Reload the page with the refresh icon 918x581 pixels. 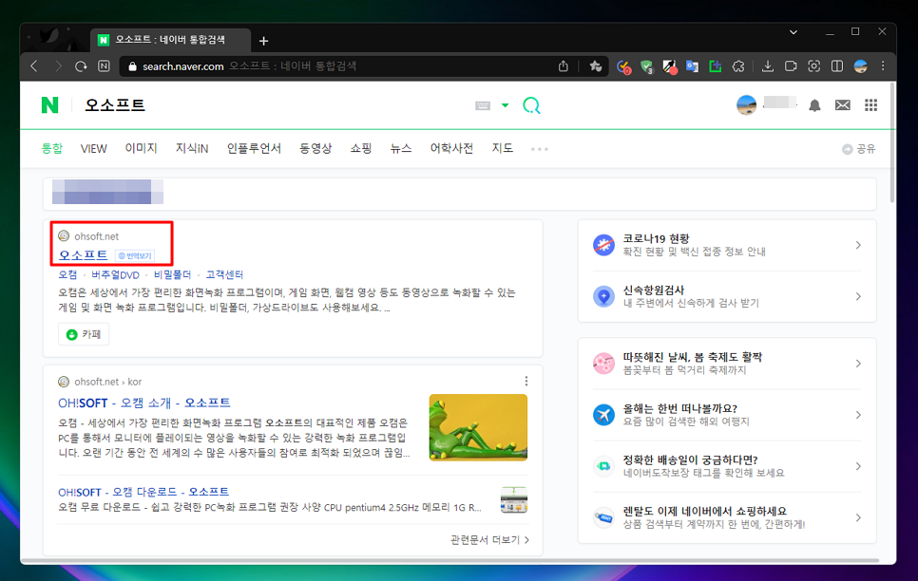tap(81, 66)
